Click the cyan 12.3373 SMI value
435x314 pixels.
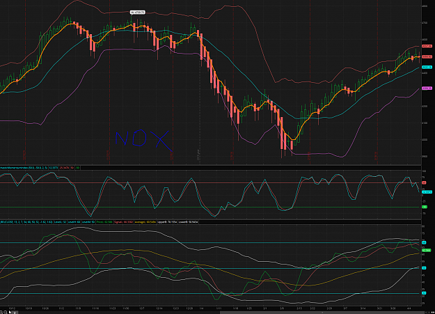point(54,168)
